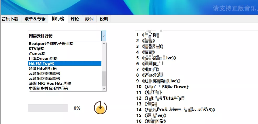258x124 pixels.
Task: Pick iTunes榜 in the dropdown list
Action: click(65, 54)
